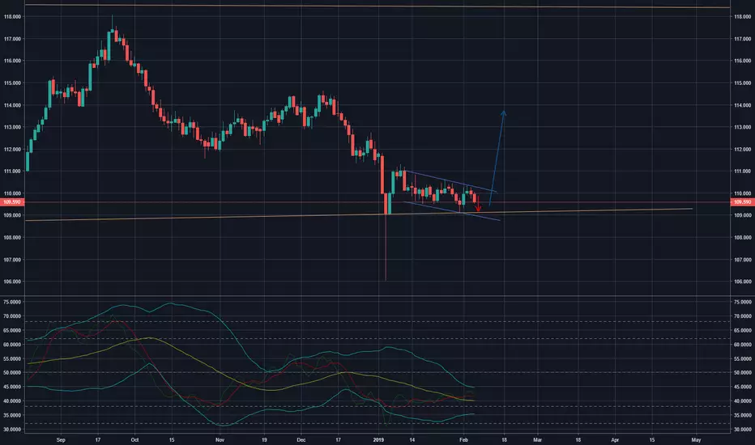This screenshot has height=445, width=755.
Task: Click the May label on the time axis
Action: click(696, 439)
